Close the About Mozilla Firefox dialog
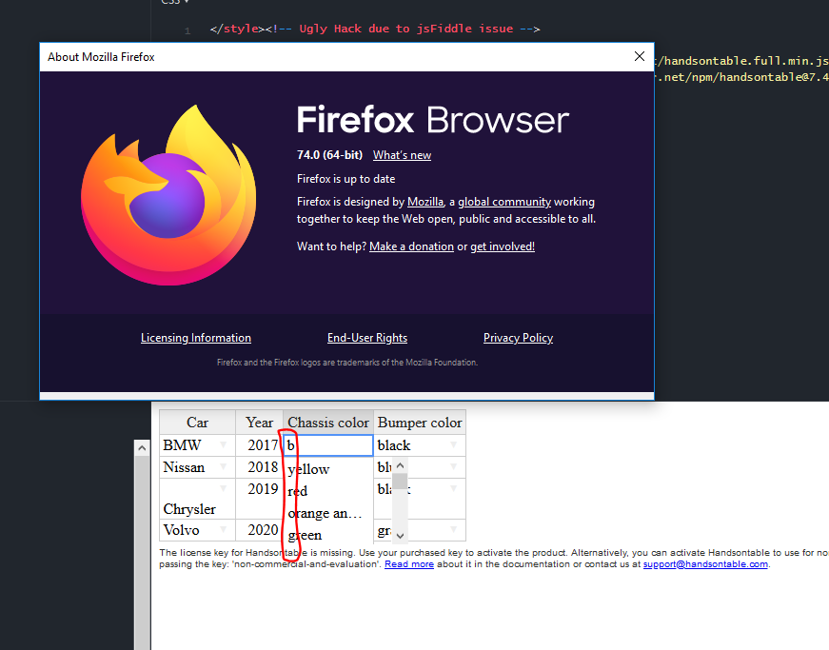 (x=640, y=56)
